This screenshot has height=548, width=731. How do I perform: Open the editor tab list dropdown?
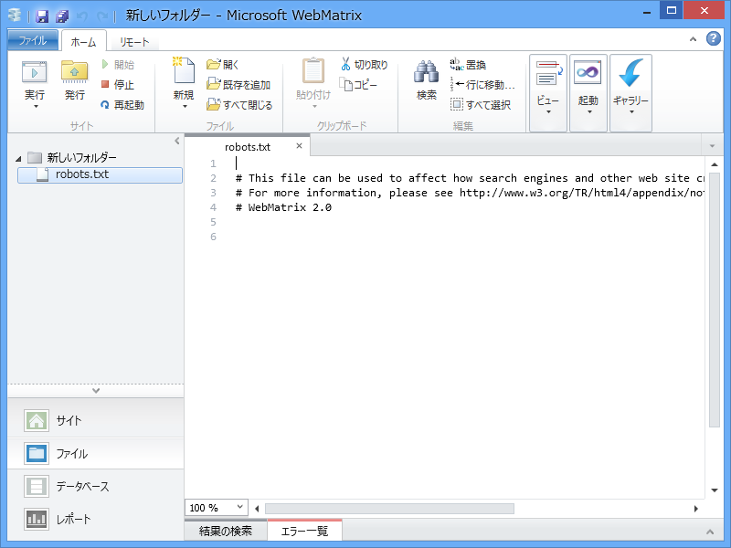[x=712, y=146]
